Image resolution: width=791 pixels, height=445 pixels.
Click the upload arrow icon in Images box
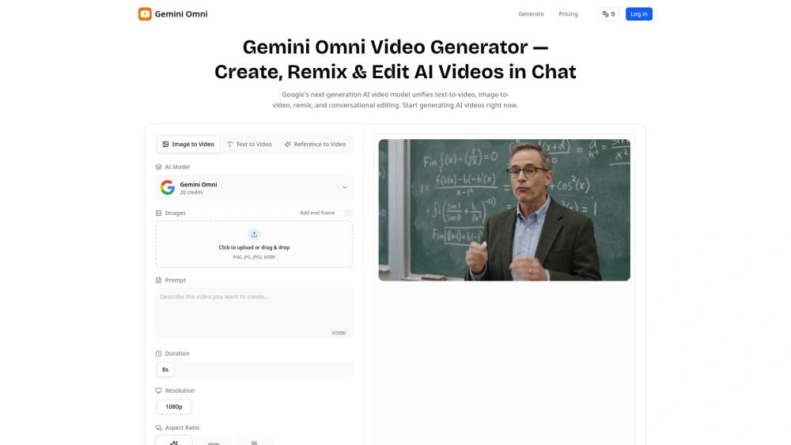coord(254,234)
